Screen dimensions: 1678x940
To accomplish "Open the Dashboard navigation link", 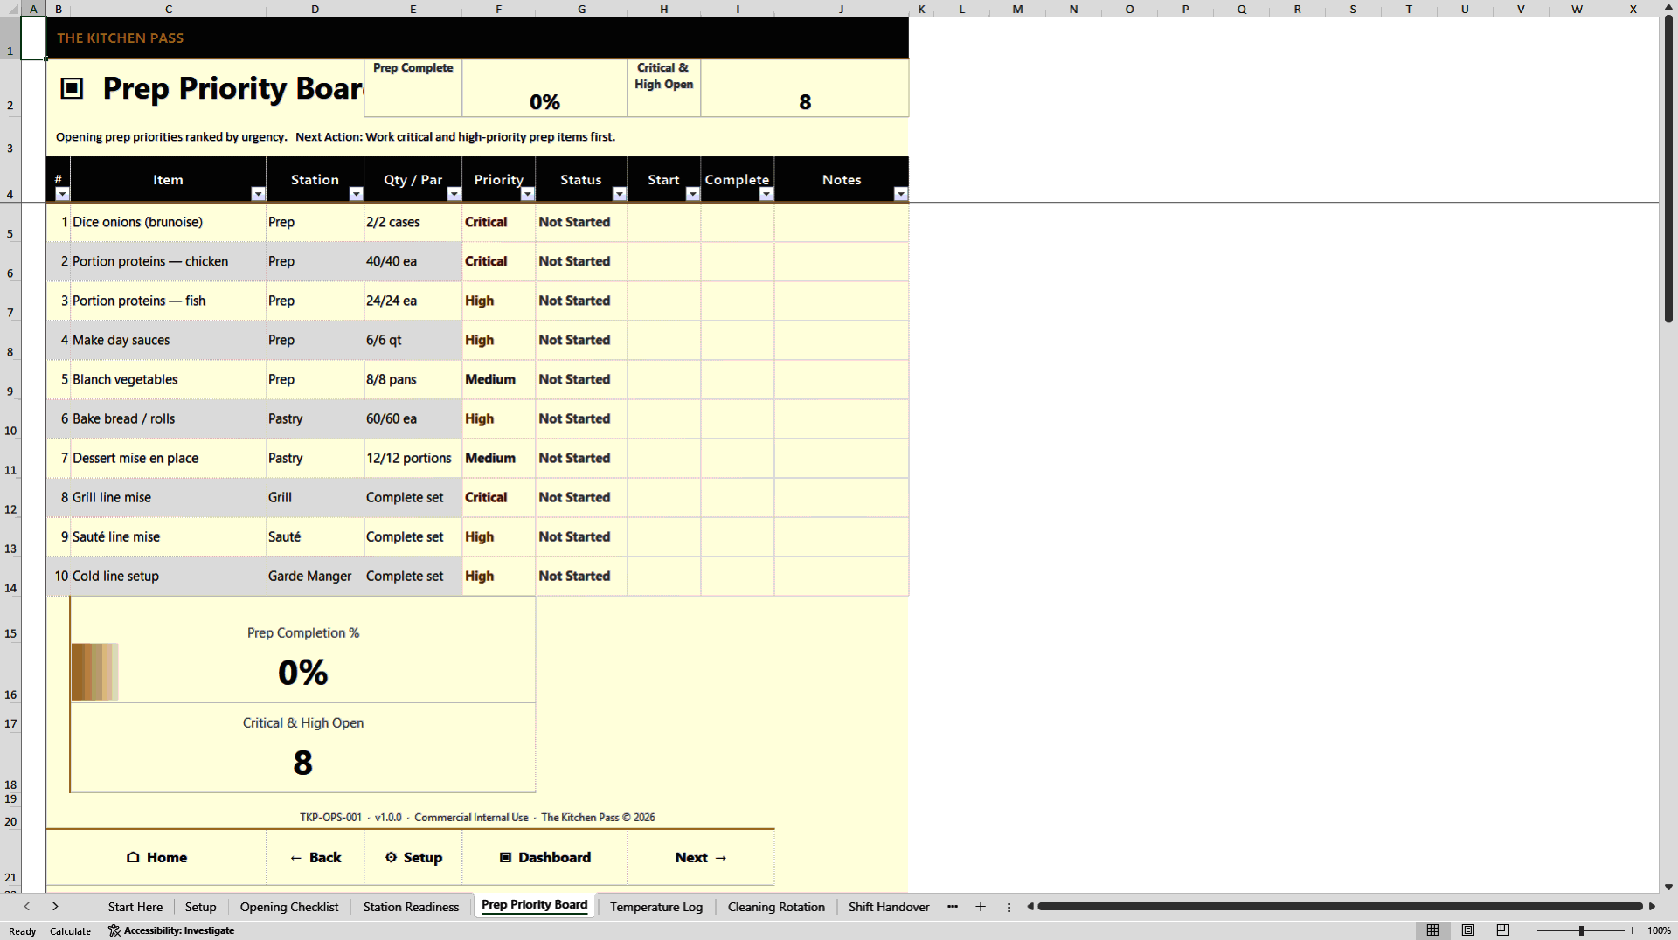I will click(544, 857).
